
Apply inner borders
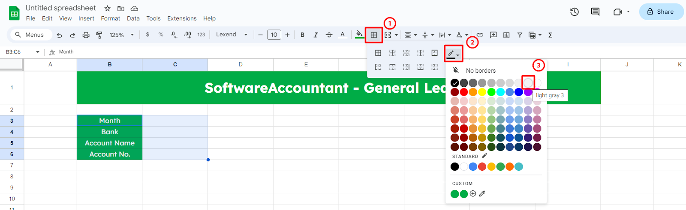(392, 53)
